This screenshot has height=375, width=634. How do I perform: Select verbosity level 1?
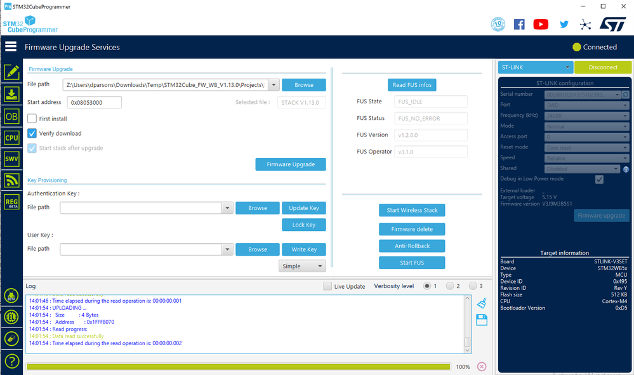coord(427,286)
